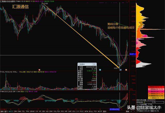Select the FSL indicator tab

(x=23, y=111)
